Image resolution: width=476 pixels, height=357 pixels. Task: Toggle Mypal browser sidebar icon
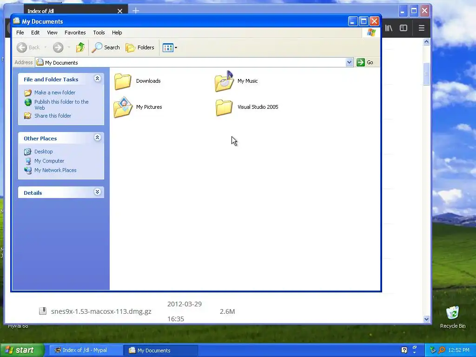pyautogui.click(x=403, y=28)
